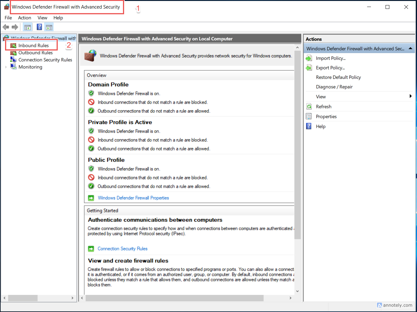The height and width of the screenshot is (312, 417).
Task: Click the Forward arrow toolbar icon
Action: (15, 27)
